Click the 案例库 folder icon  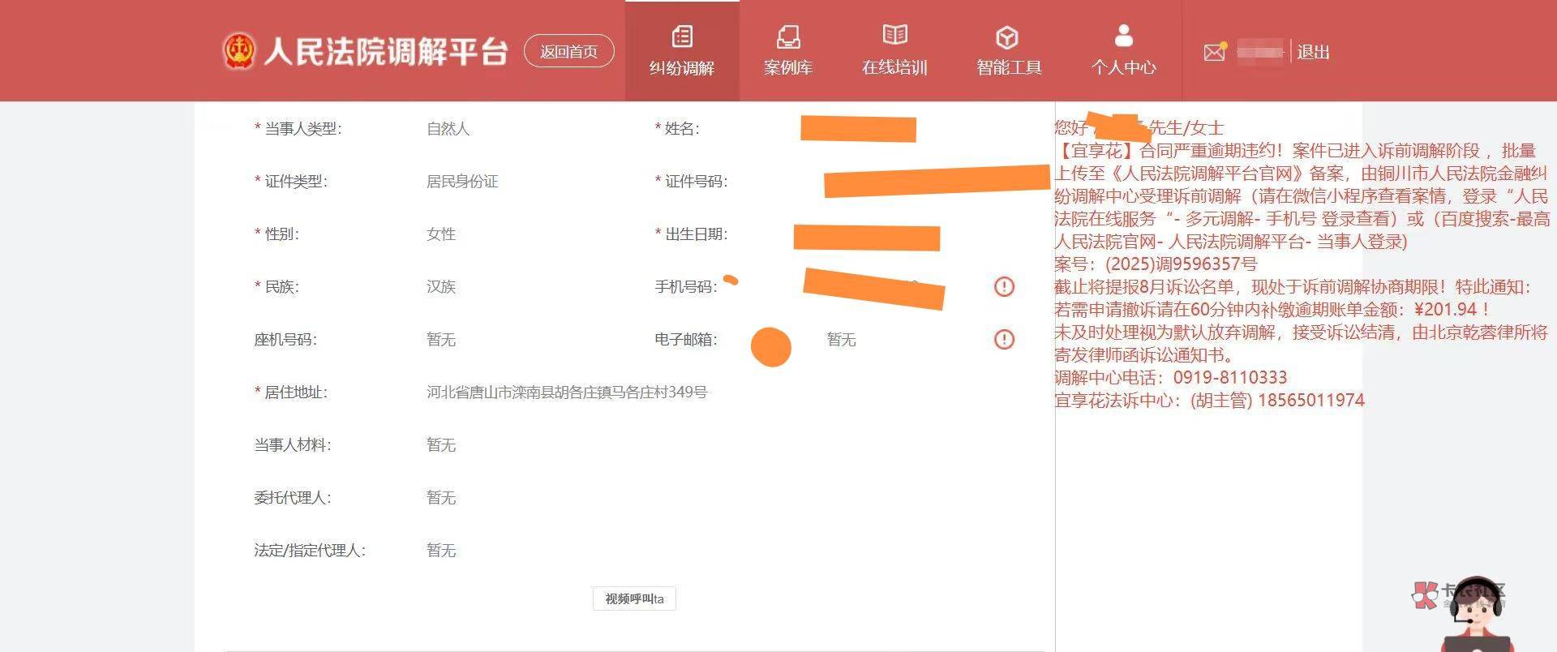[787, 36]
